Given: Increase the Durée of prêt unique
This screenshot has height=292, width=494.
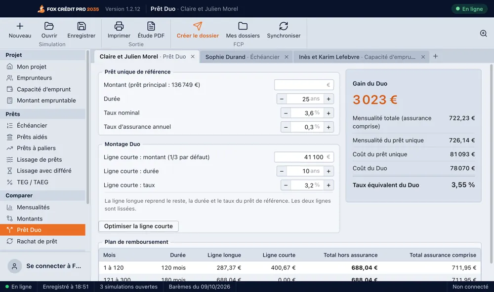Looking at the screenshot, I should [329, 99].
